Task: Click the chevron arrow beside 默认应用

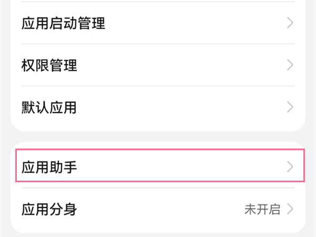Action: (x=290, y=108)
